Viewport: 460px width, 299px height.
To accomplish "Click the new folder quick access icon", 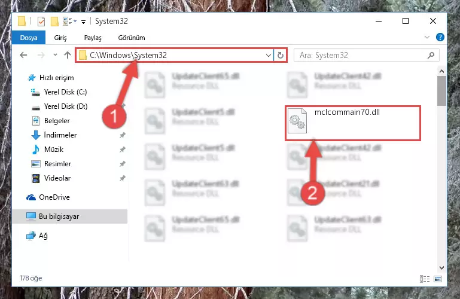I will pyautogui.click(x=54, y=22).
